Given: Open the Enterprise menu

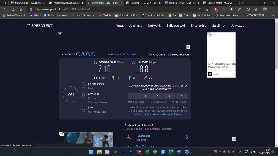Looking at the screenshot, I should coord(198,26).
